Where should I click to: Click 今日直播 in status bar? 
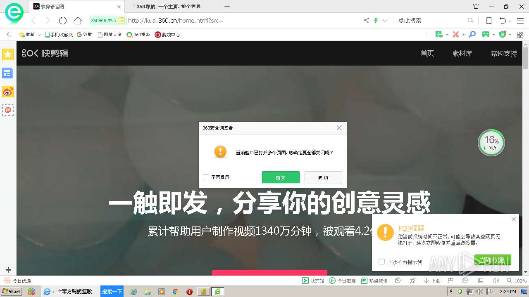coord(342,280)
